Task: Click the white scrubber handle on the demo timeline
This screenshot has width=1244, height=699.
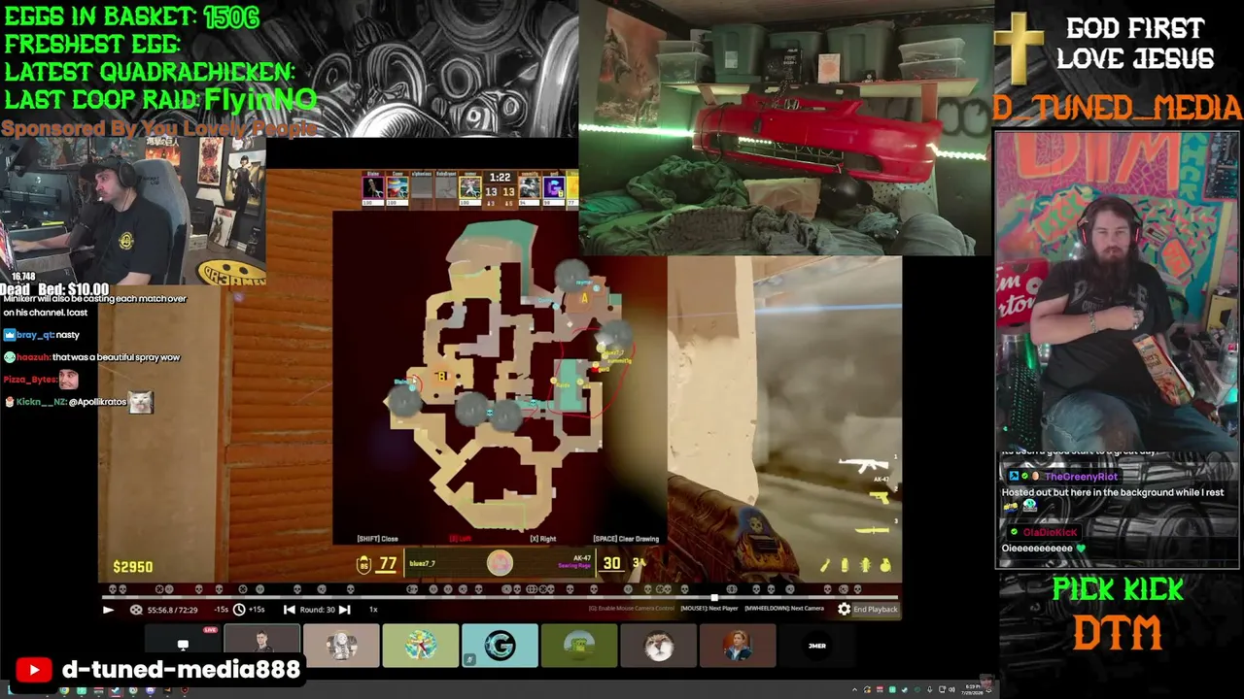Action: click(x=714, y=598)
